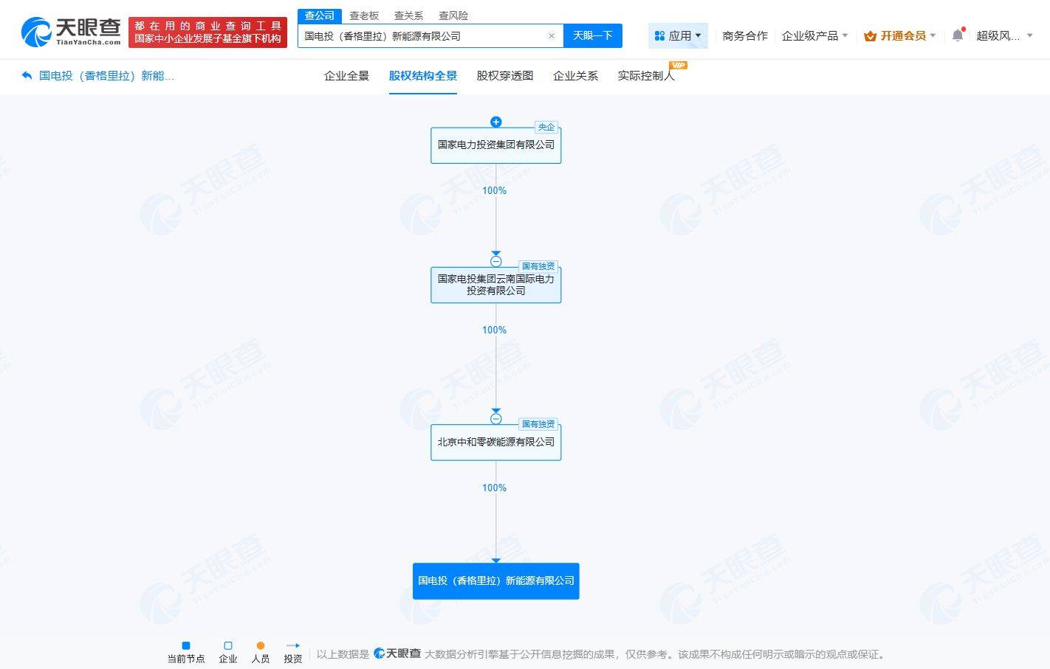1050x669 pixels.
Task: Collapse the minus node above 国家电投集团云南国际电力投资有限公司
Action: 496,261
